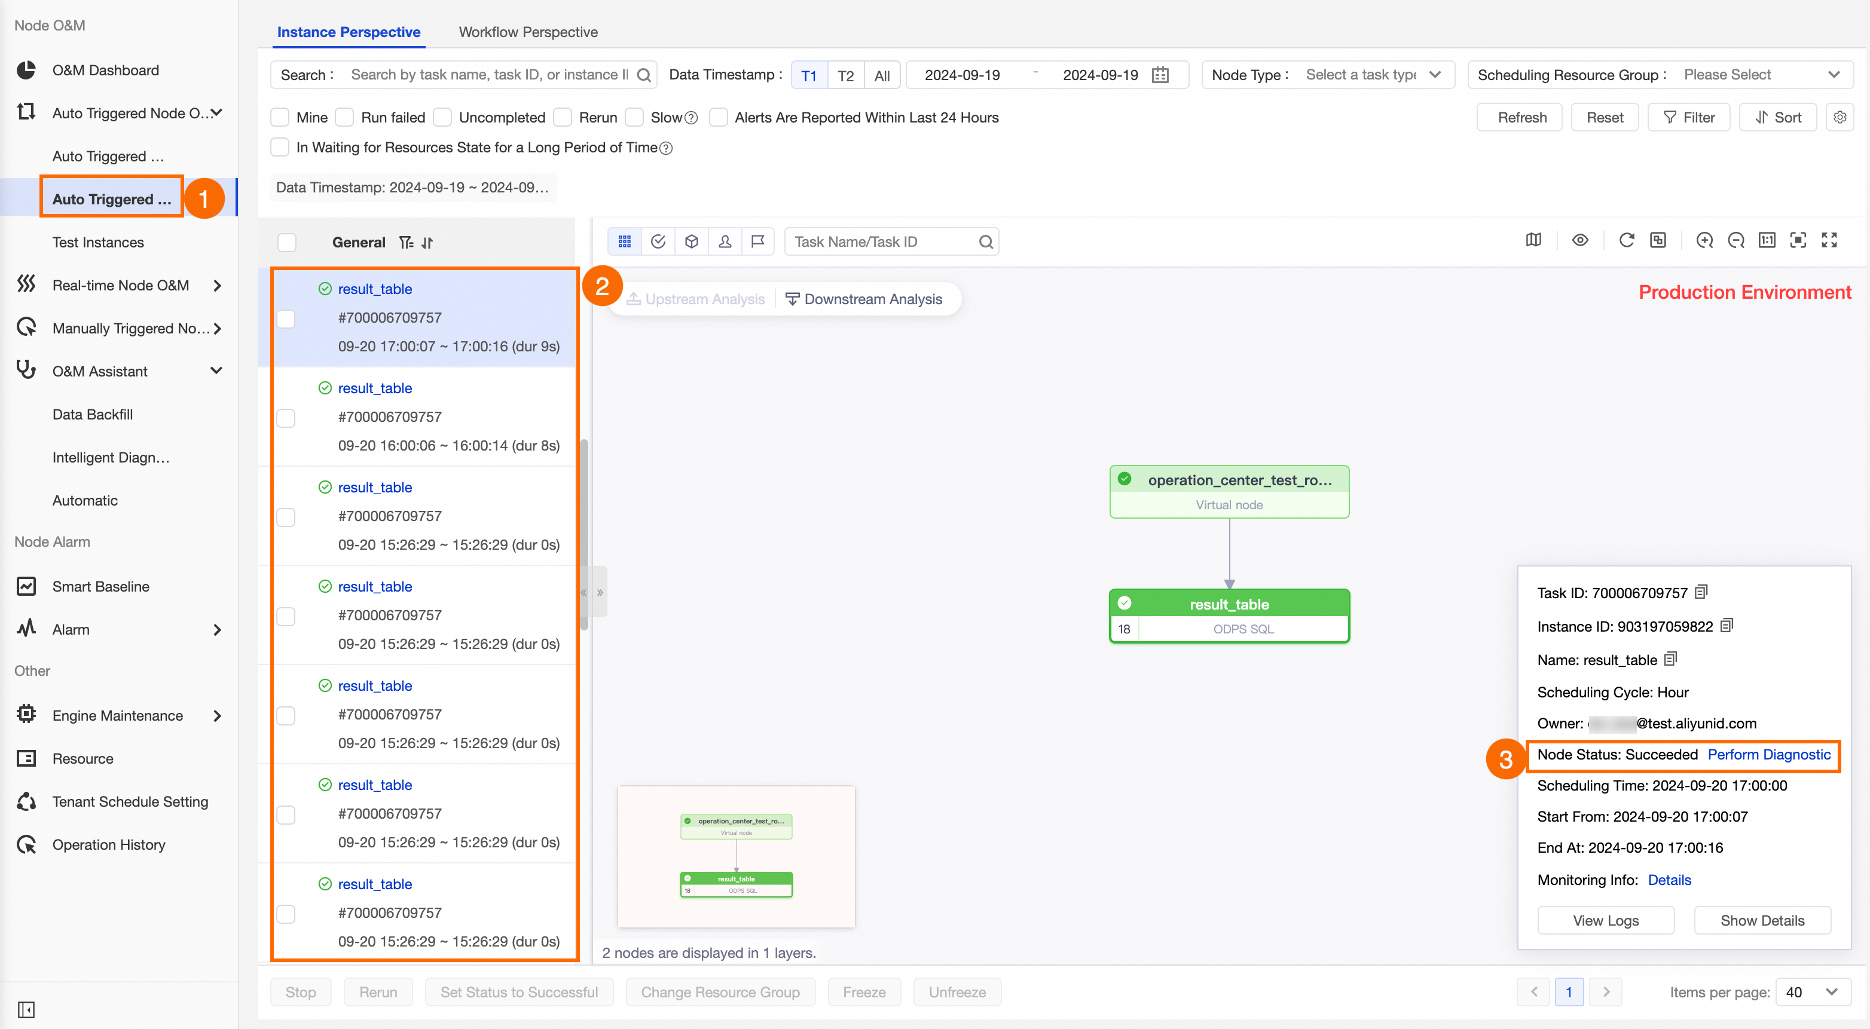Click the zoom in magnifier icon
Image resolution: width=1870 pixels, height=1029 pixels.
[1704, 241]
